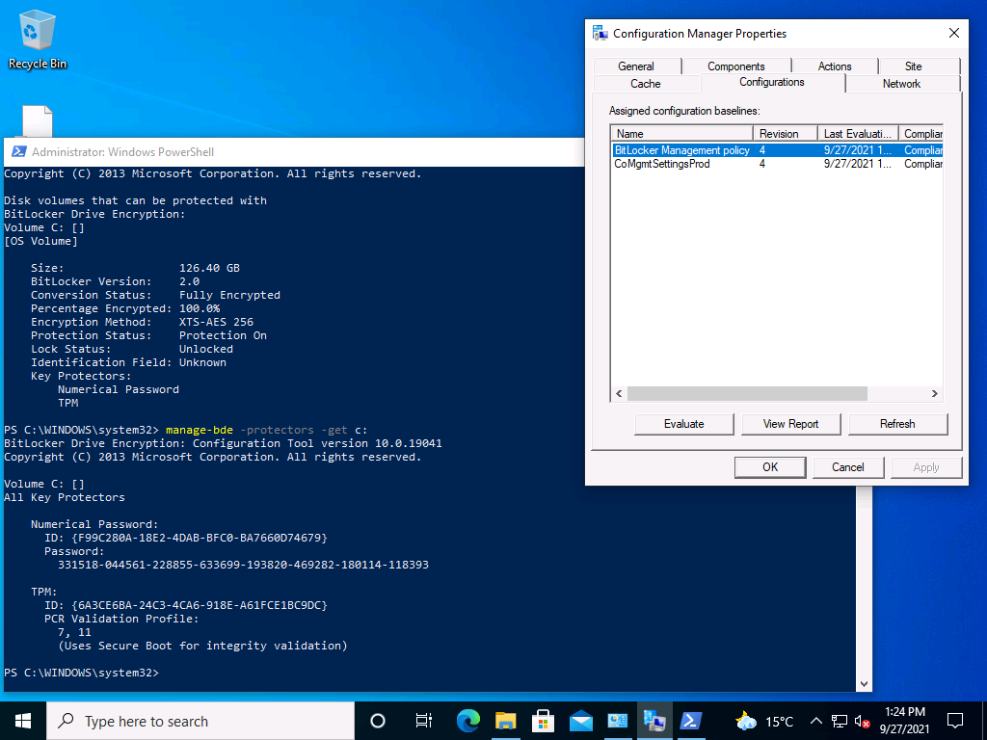The image size is (987, 740).
Task: Click the Administrator: Windows PowerShell title bar
Action: click(296, 151)
